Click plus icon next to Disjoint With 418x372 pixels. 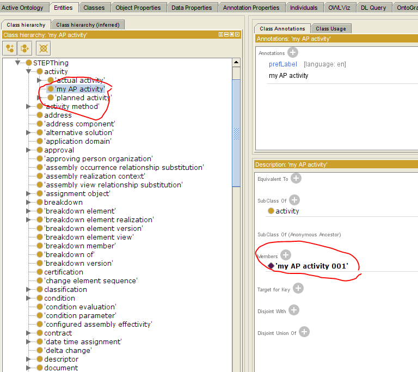294,310
